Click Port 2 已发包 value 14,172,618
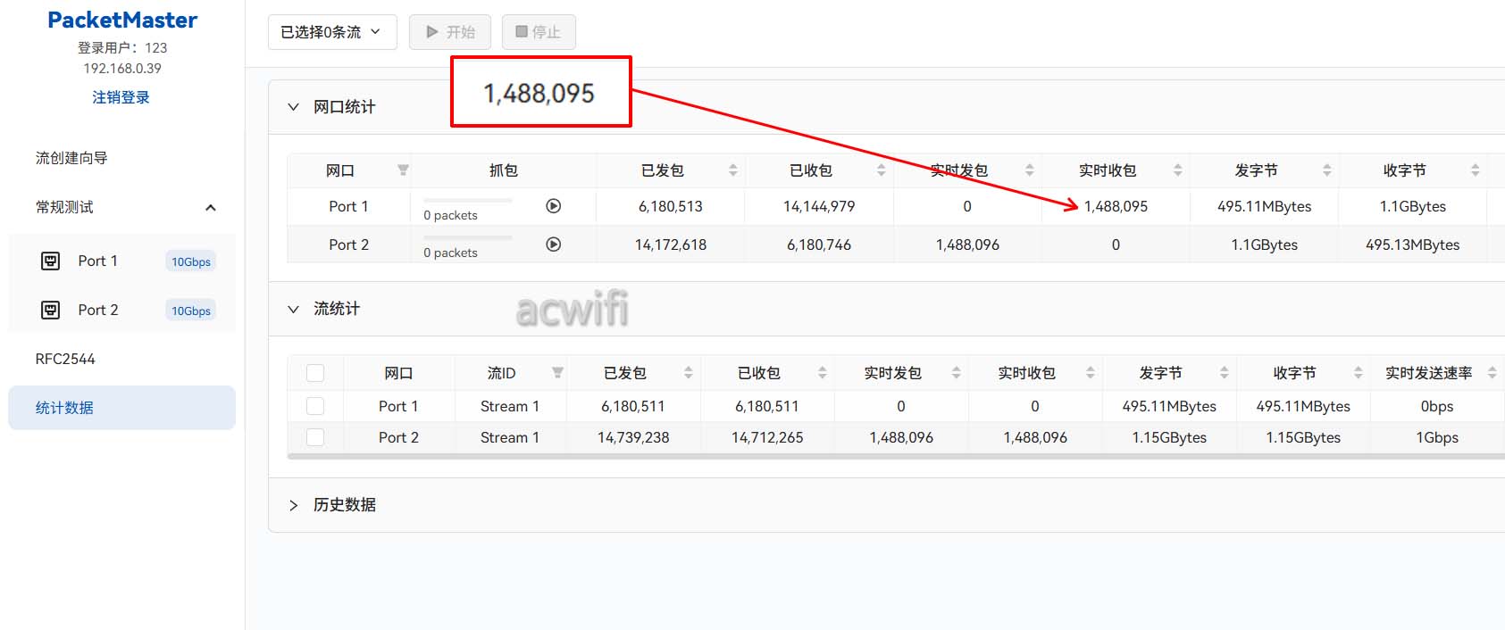The height and width of the screenshot is (630, 1505). pos(671,245)
